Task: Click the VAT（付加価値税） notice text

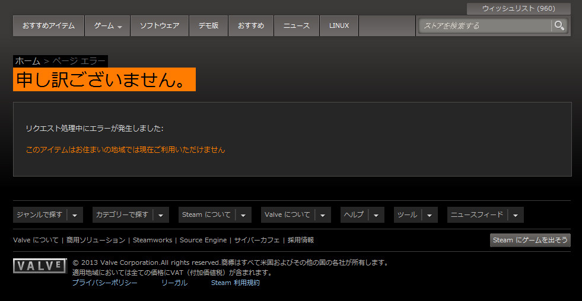Action: [x=172, y=273]
